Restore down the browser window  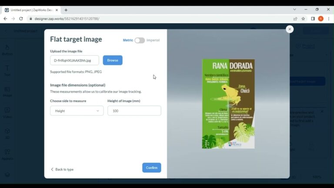tap(317, 10)
